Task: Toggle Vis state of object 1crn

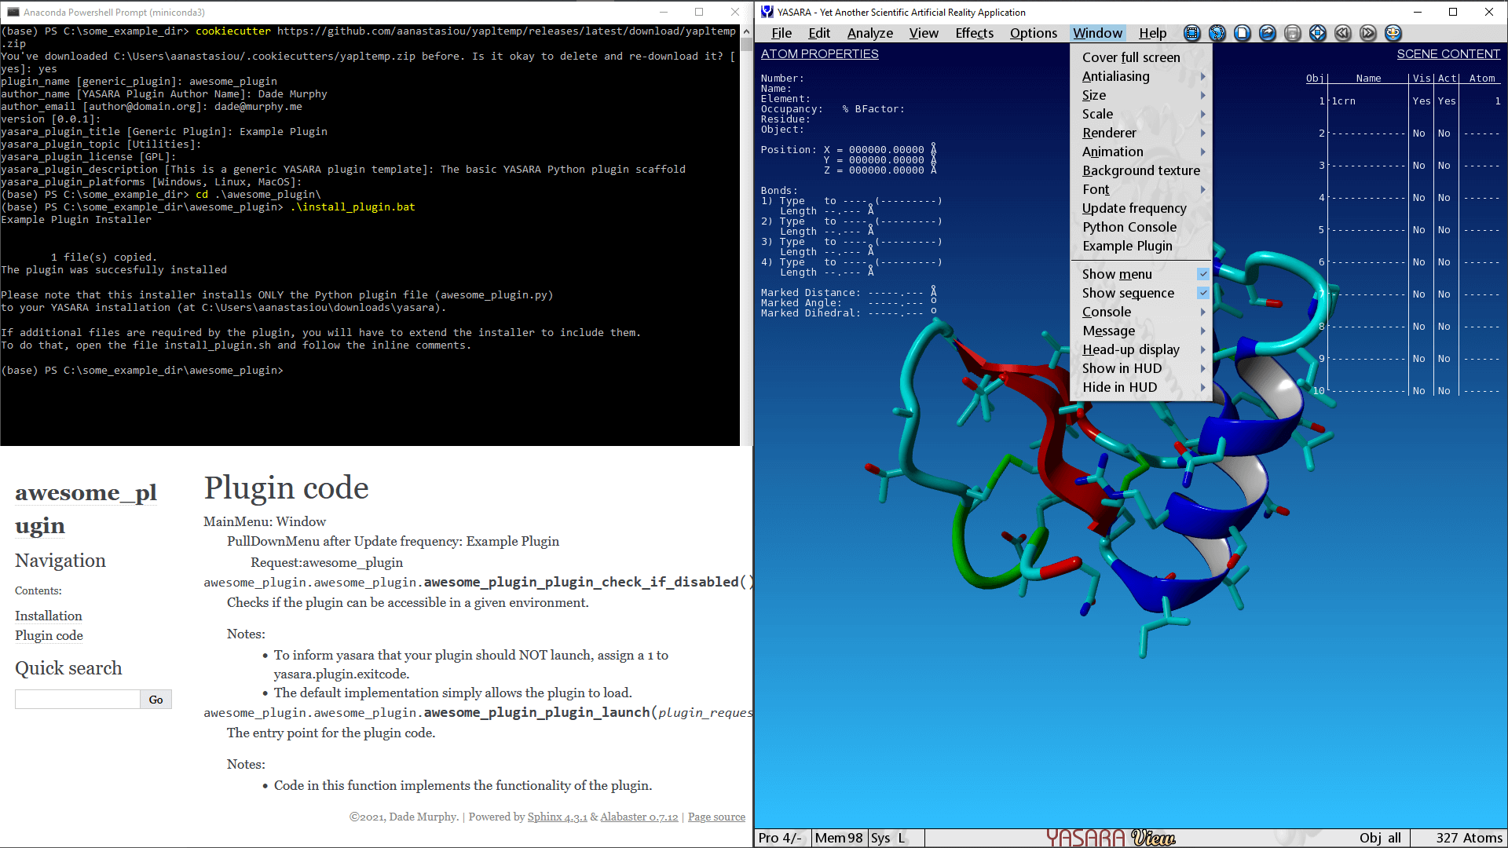Action: 1421,101
